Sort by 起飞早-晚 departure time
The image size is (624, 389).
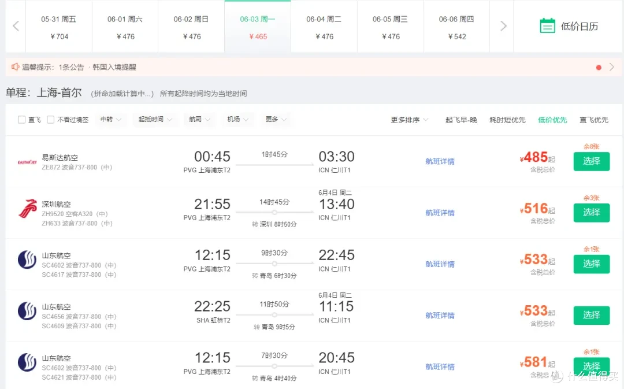tap(461, 120)
